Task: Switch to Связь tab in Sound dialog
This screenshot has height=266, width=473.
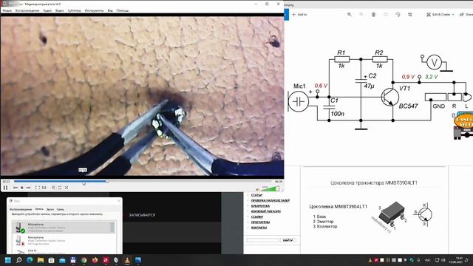Action: pyautogui.click(x=61, y=209)
